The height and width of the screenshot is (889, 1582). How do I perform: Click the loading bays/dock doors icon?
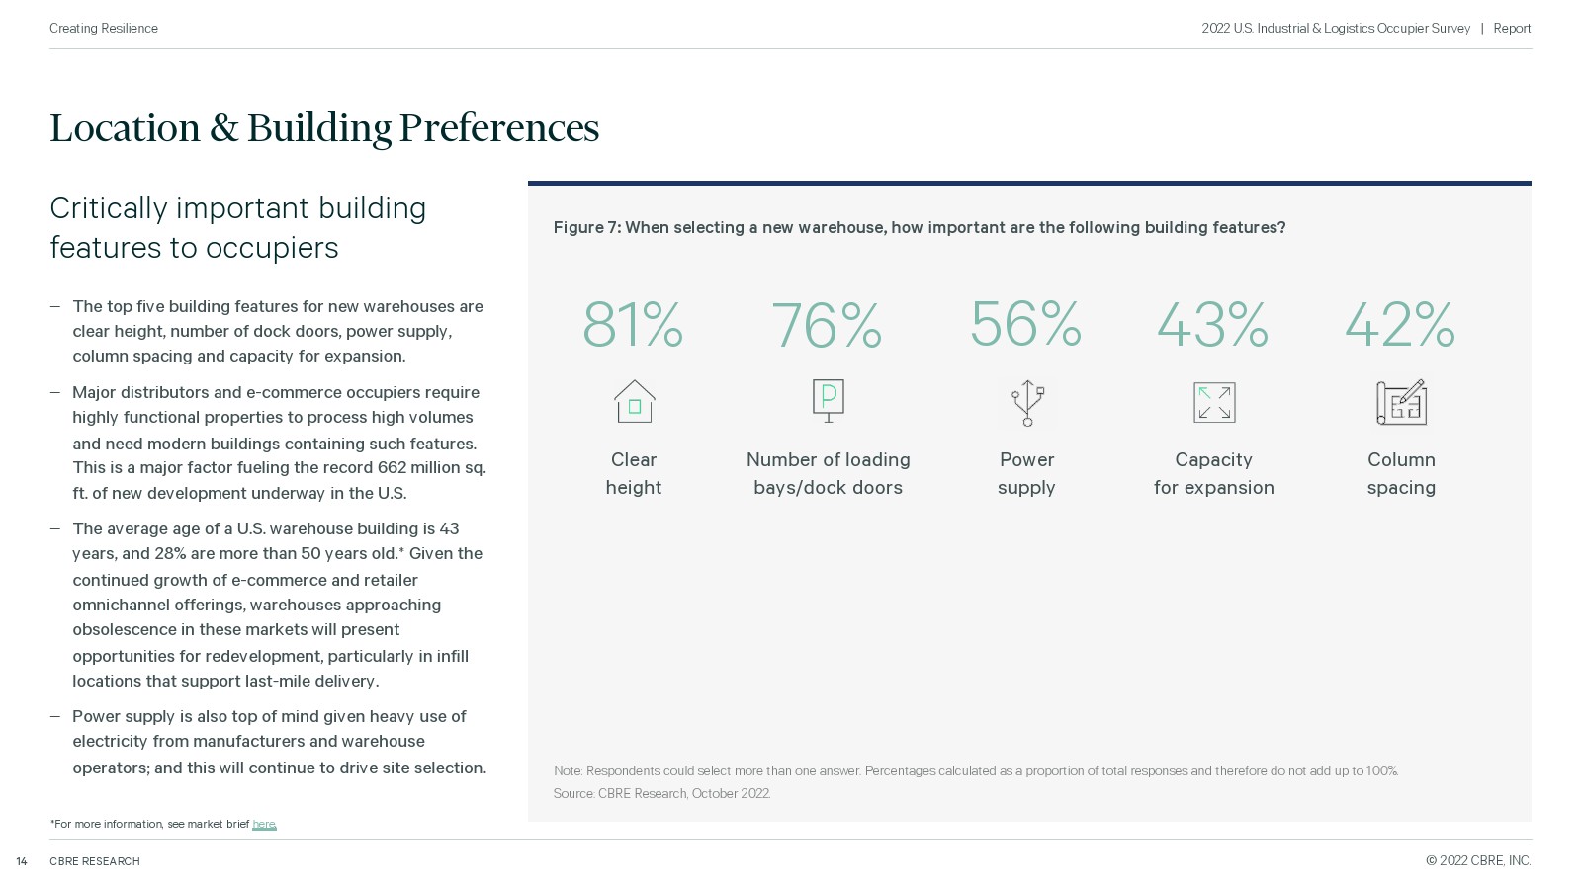[829, 401]
